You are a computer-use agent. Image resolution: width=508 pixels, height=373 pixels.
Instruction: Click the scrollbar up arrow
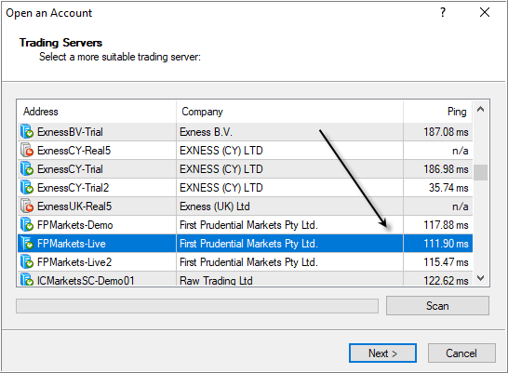[481, 109]
